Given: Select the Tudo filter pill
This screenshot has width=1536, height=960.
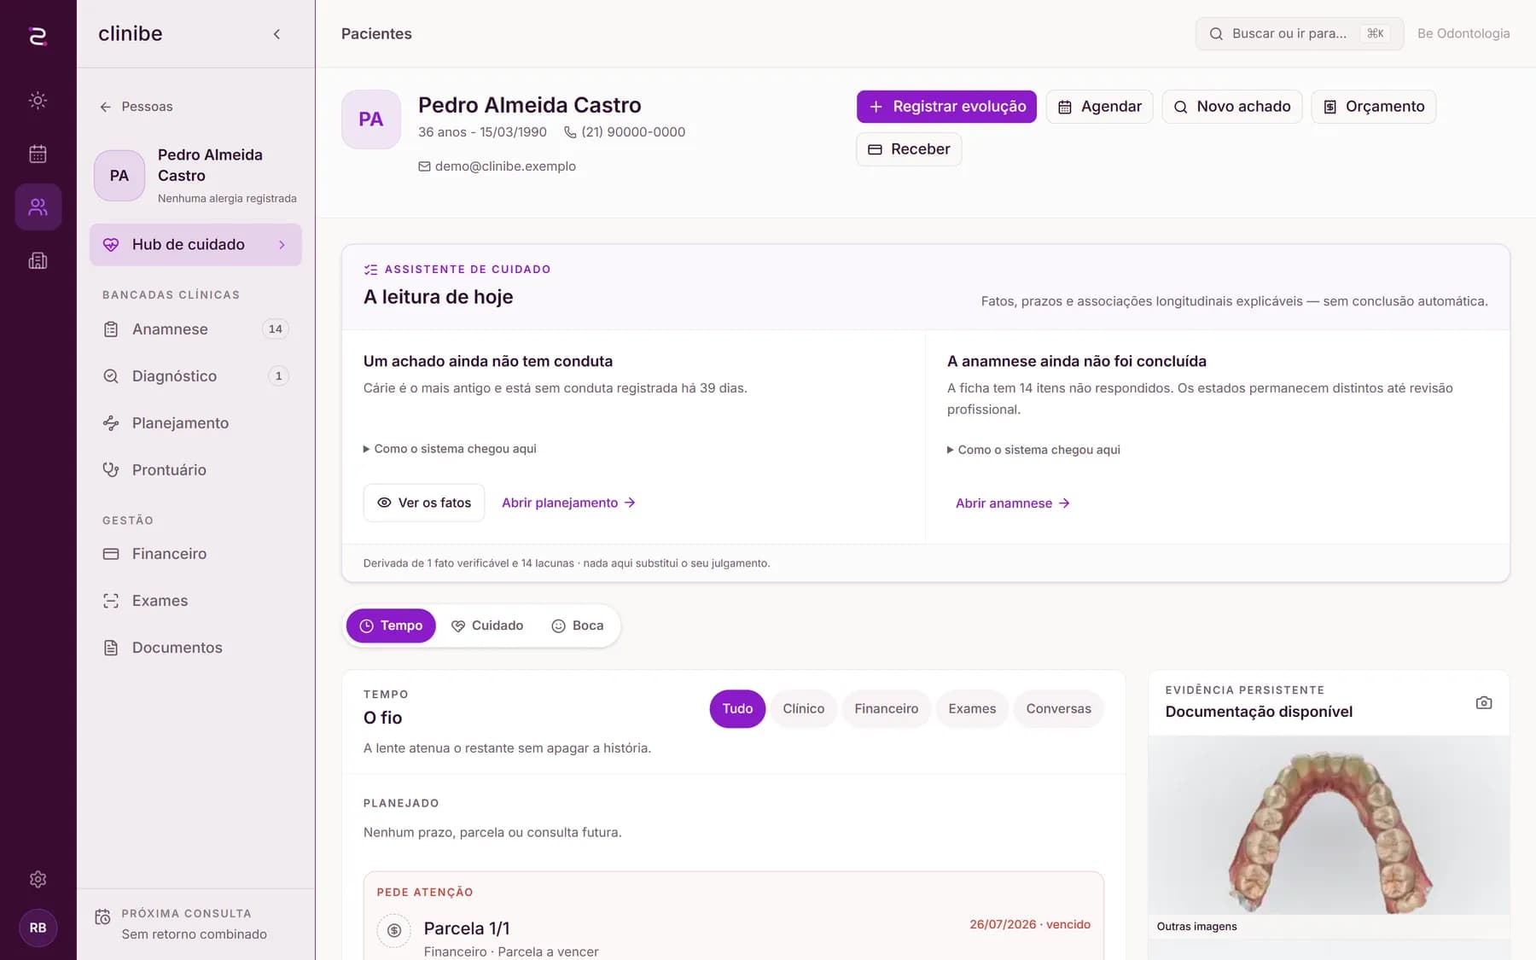Looking at the screenshot, I should (x=737, y=709).
